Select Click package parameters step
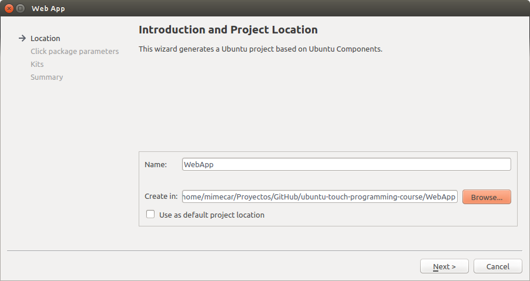 click(x=75, y=51)
